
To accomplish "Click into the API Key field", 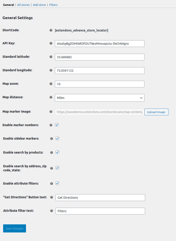I will (99, 44).
